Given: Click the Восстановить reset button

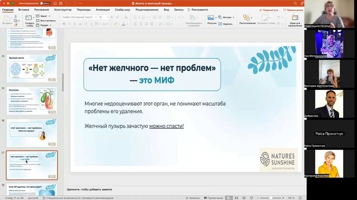Looking at the screenshot, I should pos(46,21).
